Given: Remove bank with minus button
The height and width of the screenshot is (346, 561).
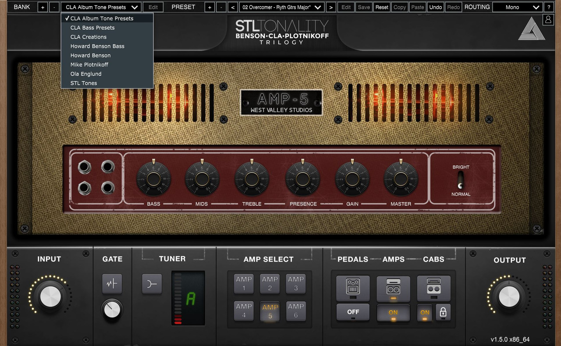Looking at the screenshot, I should pos(54,7).
